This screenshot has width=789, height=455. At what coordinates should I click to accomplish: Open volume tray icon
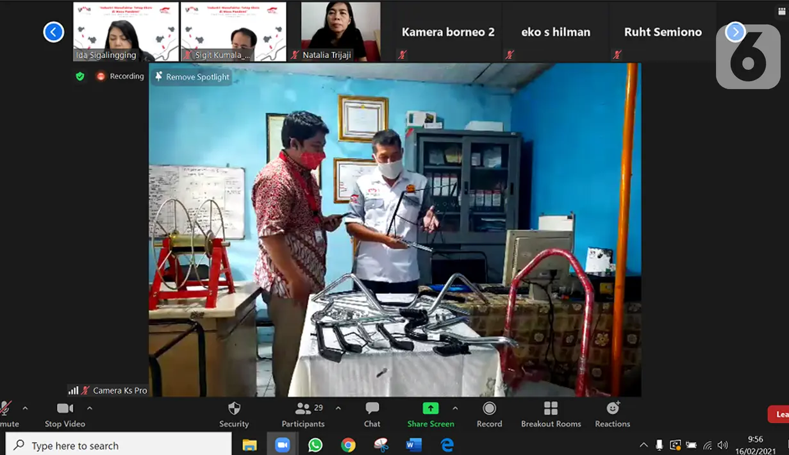tap(723, 445)
